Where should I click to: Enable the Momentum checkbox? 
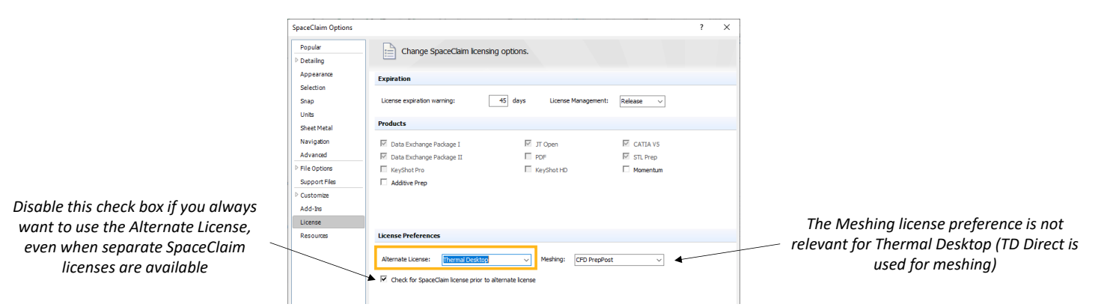click(626, 170)
